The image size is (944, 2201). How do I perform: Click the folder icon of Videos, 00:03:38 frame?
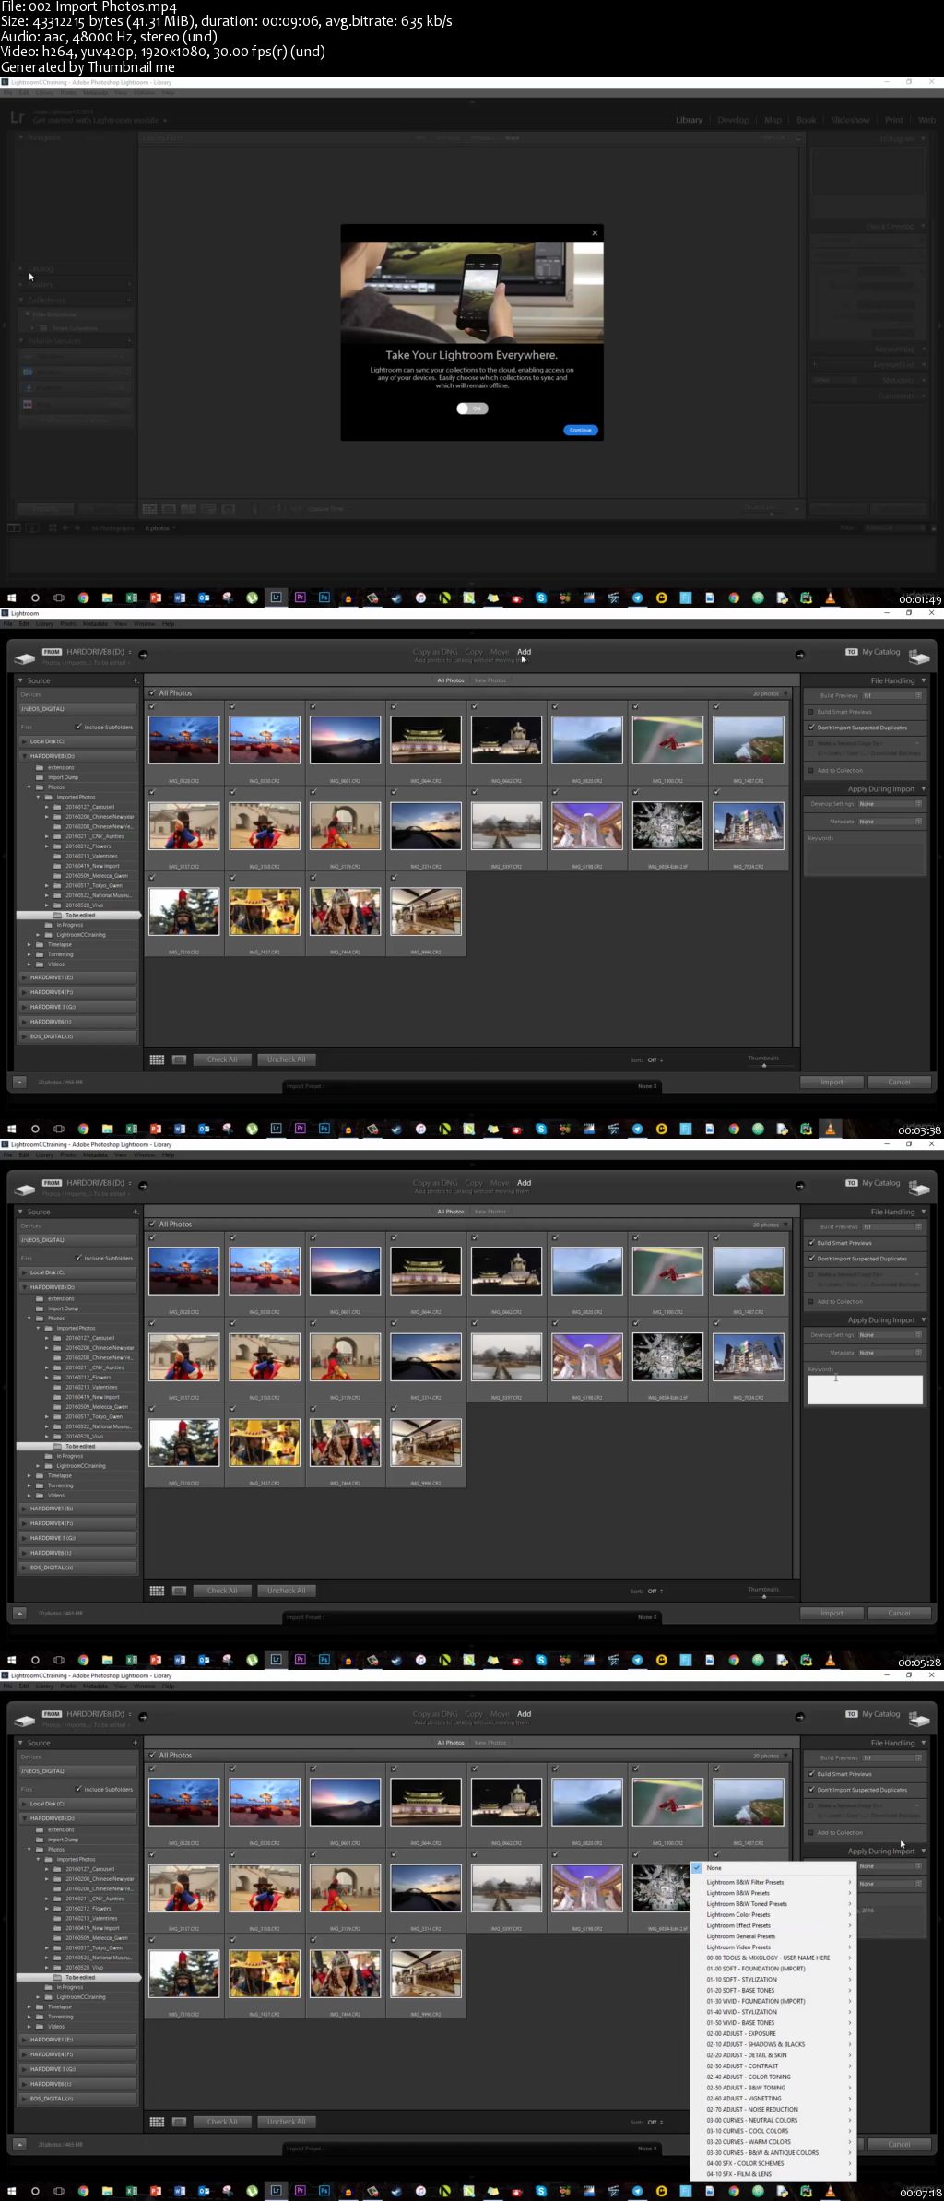(40, 964)
